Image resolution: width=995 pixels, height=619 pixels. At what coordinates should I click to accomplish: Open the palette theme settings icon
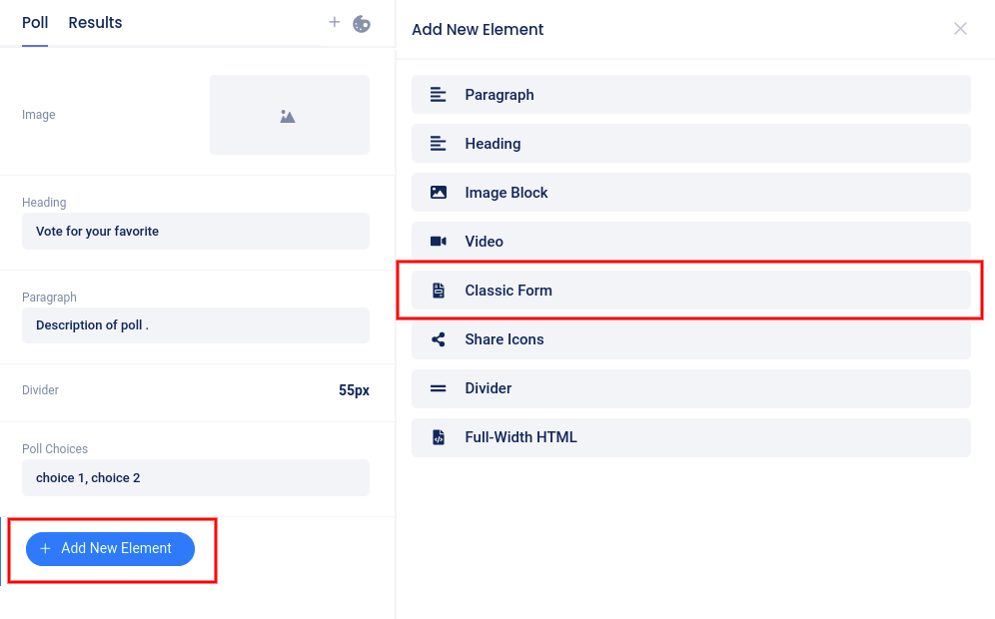[362, 23]
